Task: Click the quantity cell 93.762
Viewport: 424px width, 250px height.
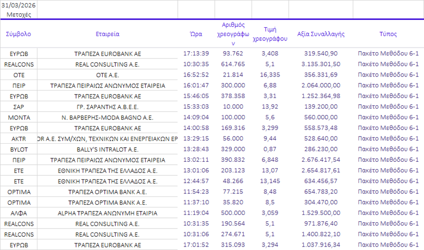Action: 233,54
